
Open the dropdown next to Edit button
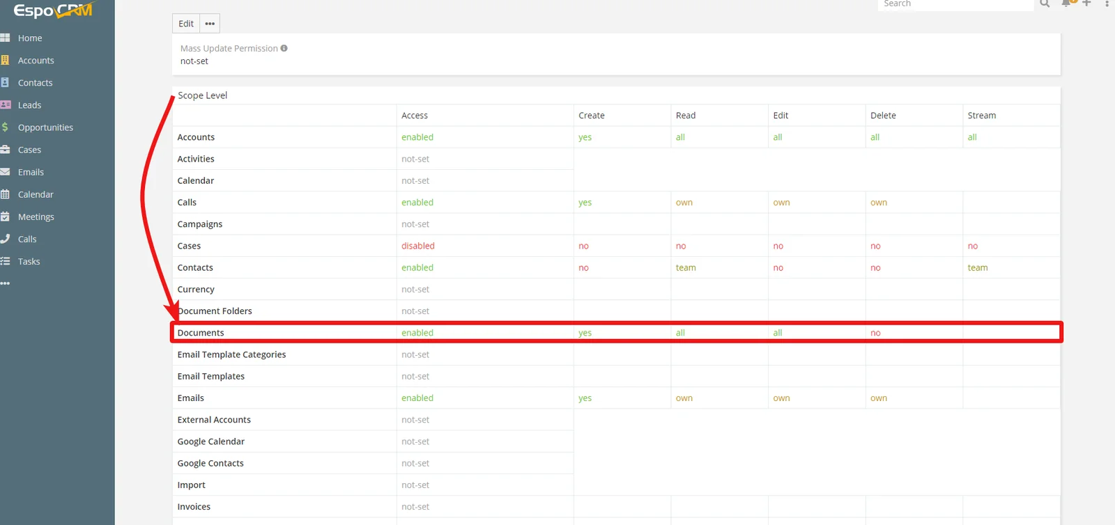point(210,24)
